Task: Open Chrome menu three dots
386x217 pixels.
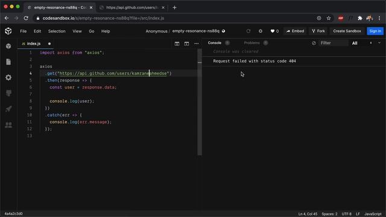Action: 379,18
